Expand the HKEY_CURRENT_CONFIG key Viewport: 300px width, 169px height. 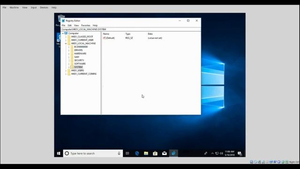coord(66,74)
